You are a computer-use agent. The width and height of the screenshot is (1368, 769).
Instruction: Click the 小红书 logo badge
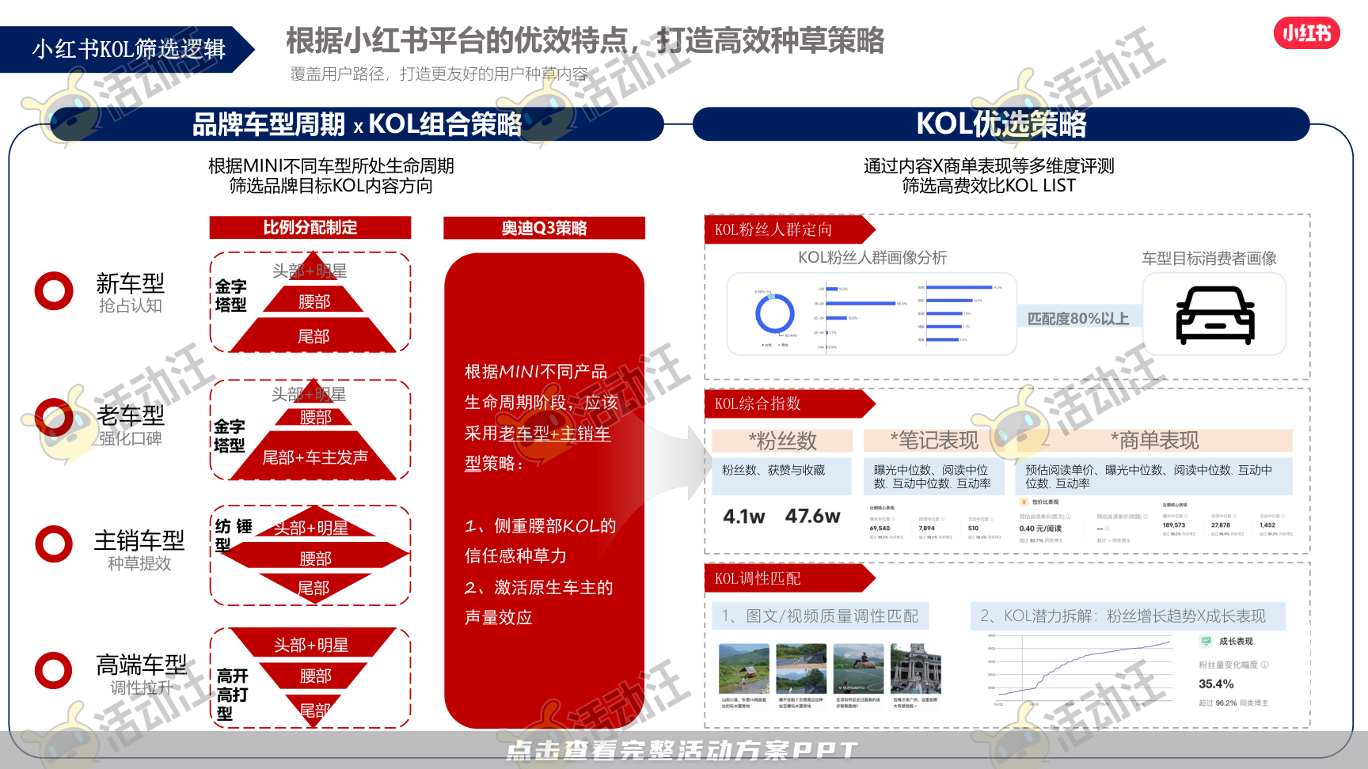click(1306, 33)
